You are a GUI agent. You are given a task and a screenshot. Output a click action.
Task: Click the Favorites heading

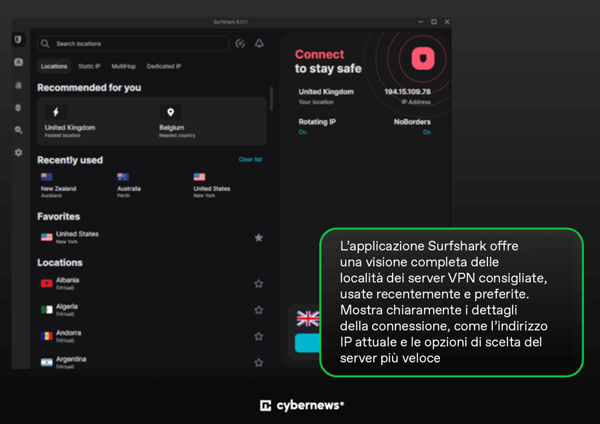59,216
